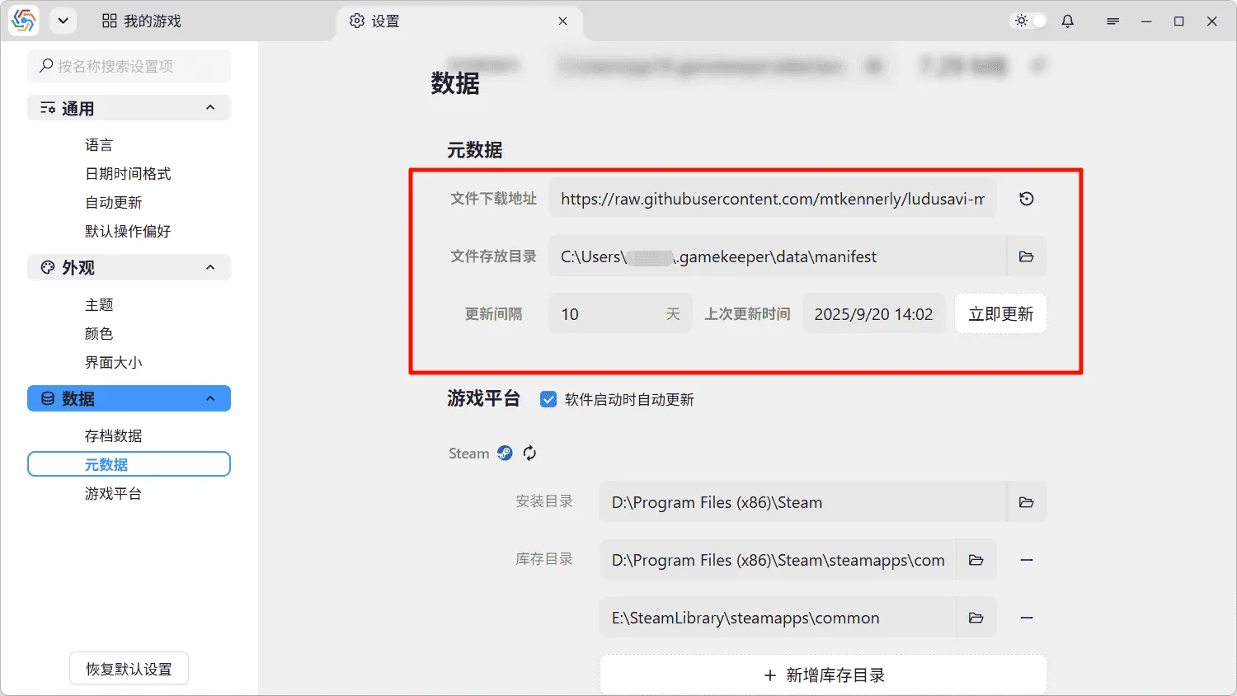The width and height of the screenshot is (1237, 696).
Task: Click the Steam refresh icon
Action: click(529, 453)
